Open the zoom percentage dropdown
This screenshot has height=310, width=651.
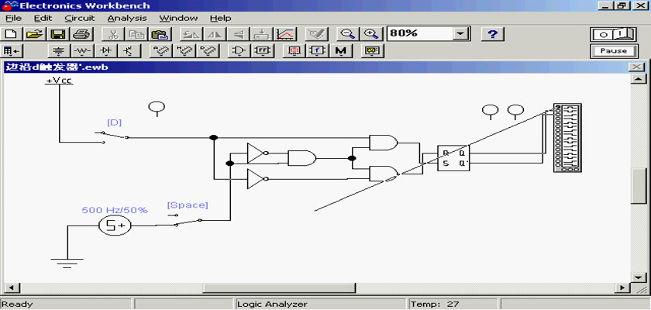(460, 33)
